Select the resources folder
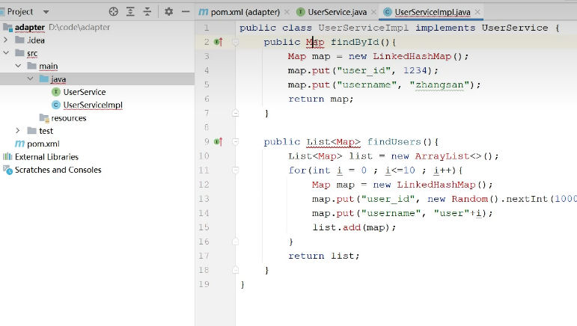Viewport: 577px width, 326px height. tap(68, 118)
